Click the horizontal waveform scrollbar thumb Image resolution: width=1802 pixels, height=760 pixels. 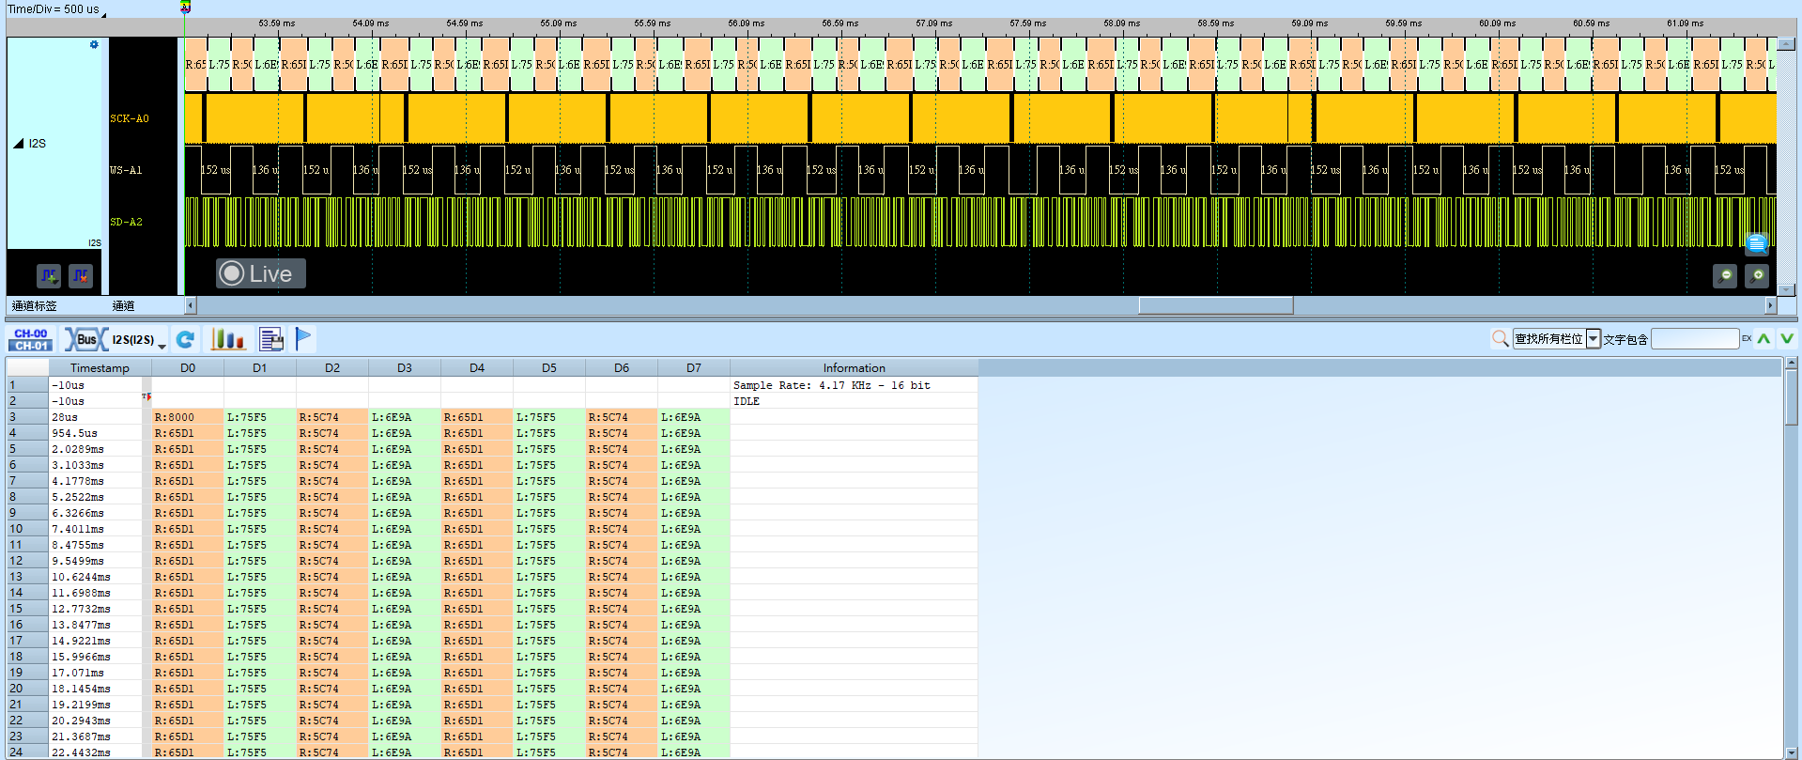coord(1216,305)
